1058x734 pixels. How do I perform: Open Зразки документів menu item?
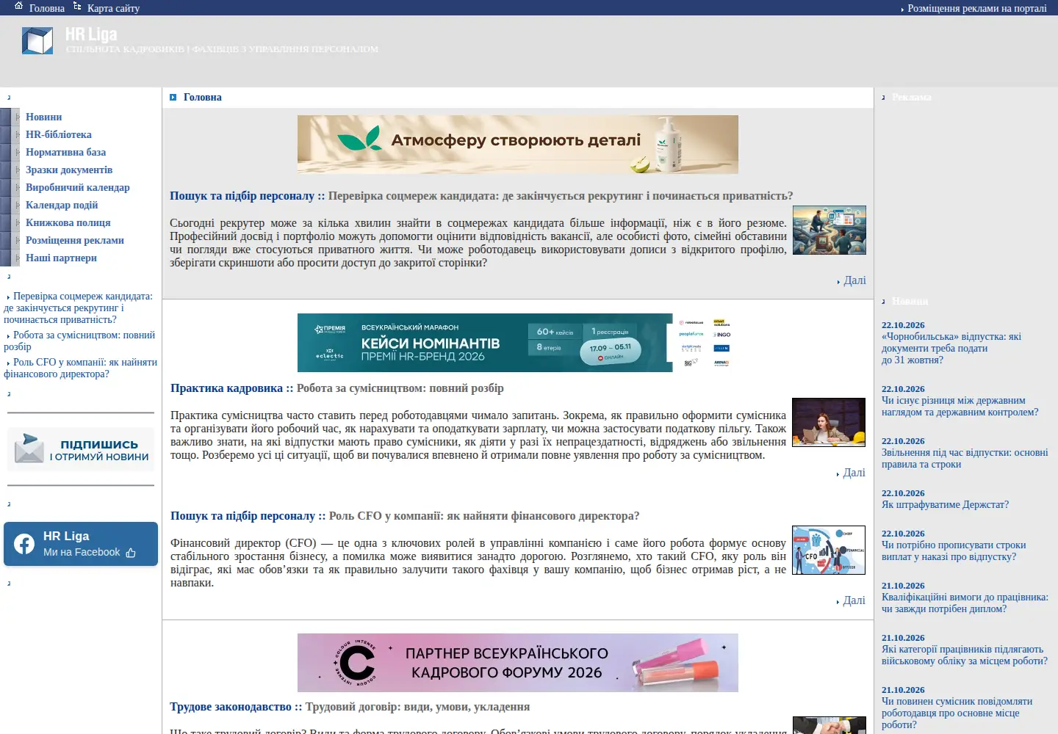69,170
